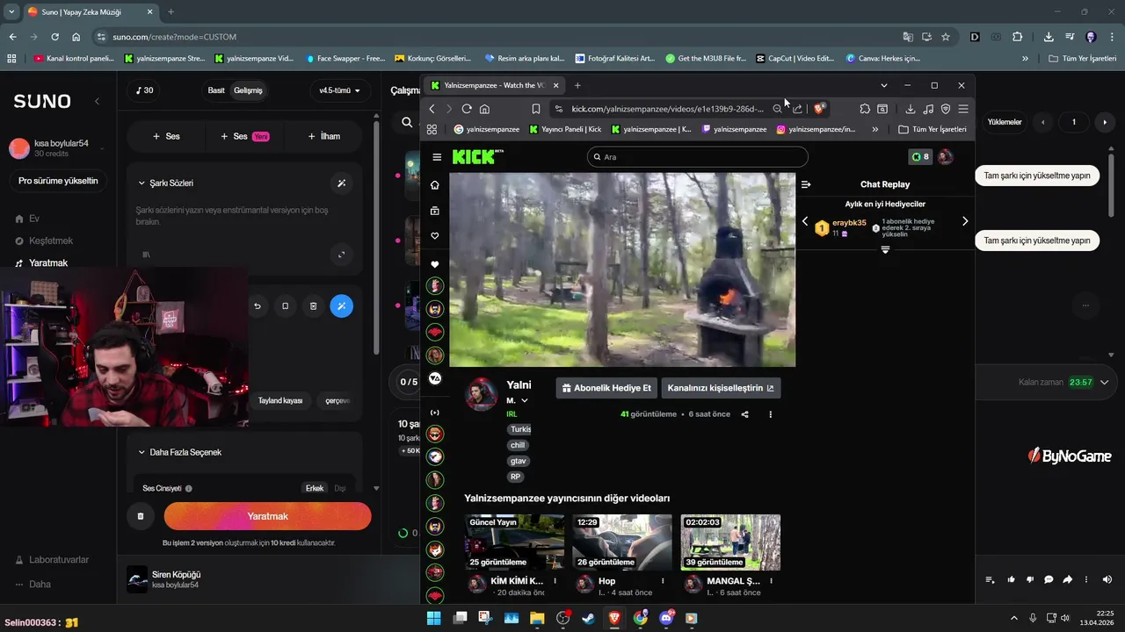1125x632 pixels.
Task: Click Tayland kayası style tag
Action: point(280,400)
